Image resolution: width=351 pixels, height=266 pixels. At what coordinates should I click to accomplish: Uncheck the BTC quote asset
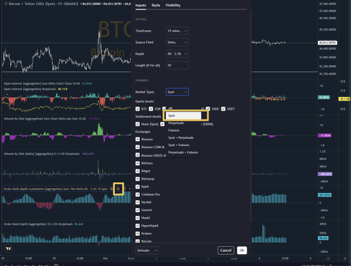(x=138, y=109)
